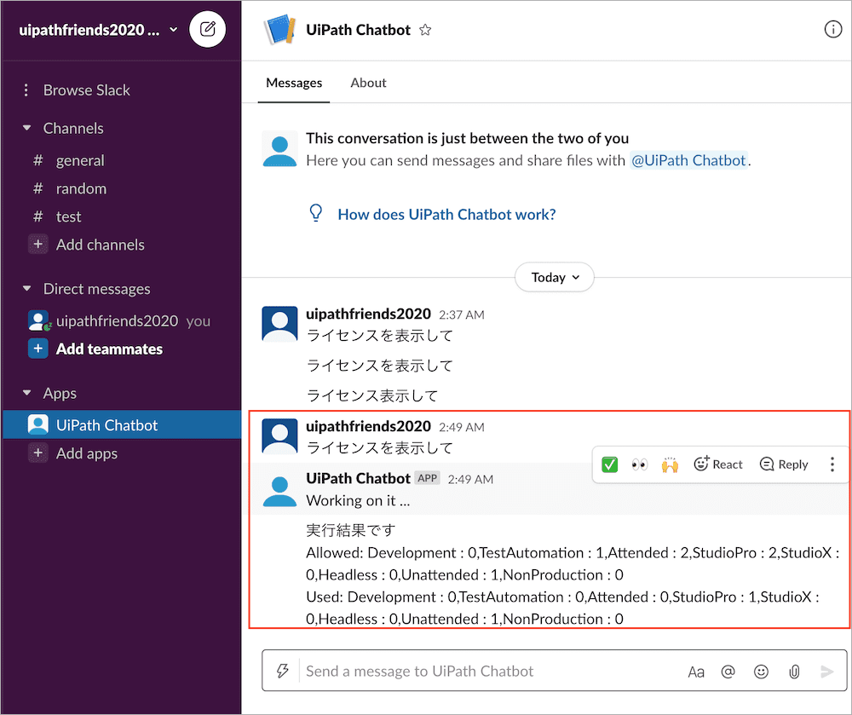Screen dimensions: 852x715
Task: Click the @UiPath Chatbot mention link
Action: (688, 160)
